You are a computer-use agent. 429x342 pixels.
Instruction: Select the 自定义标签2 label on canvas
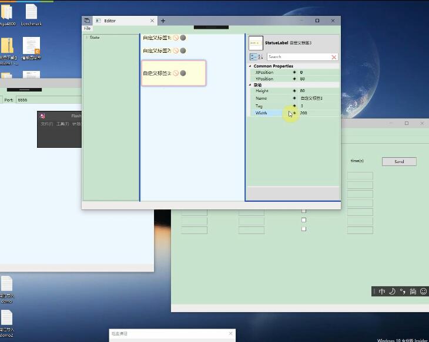click(157, 50)
